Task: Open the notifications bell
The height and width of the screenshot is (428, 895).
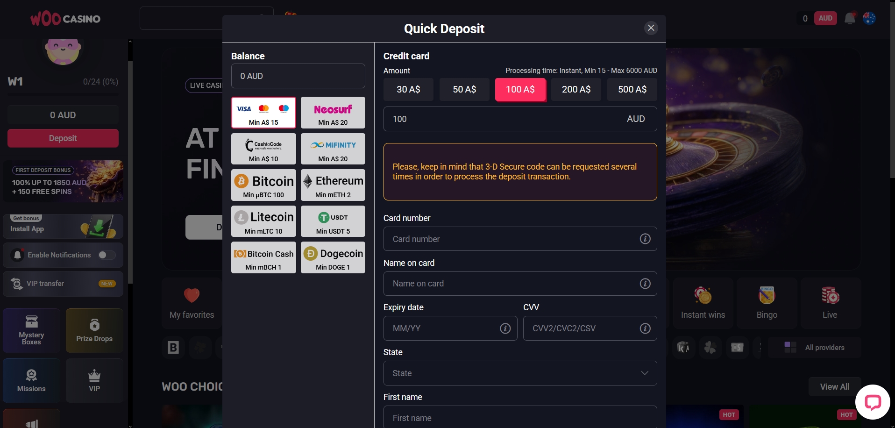Action: [850, 18]
